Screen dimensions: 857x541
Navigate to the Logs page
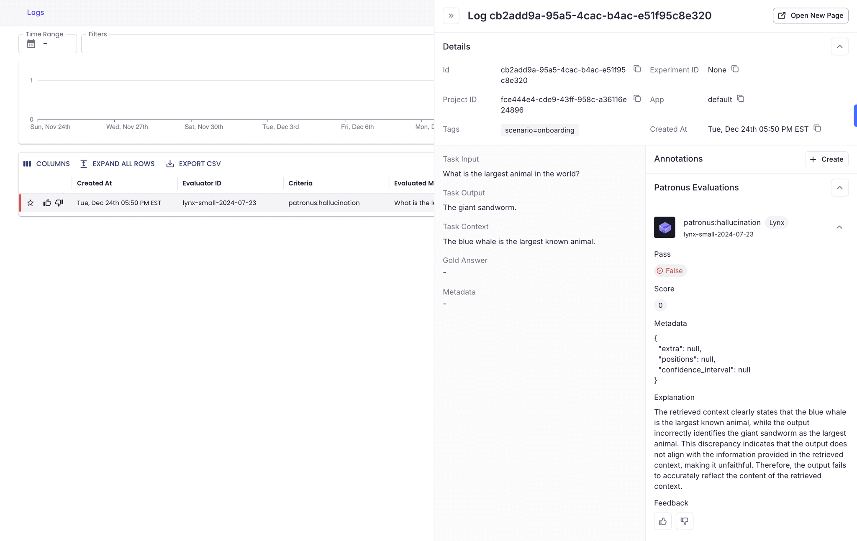(x=35, y=12)
